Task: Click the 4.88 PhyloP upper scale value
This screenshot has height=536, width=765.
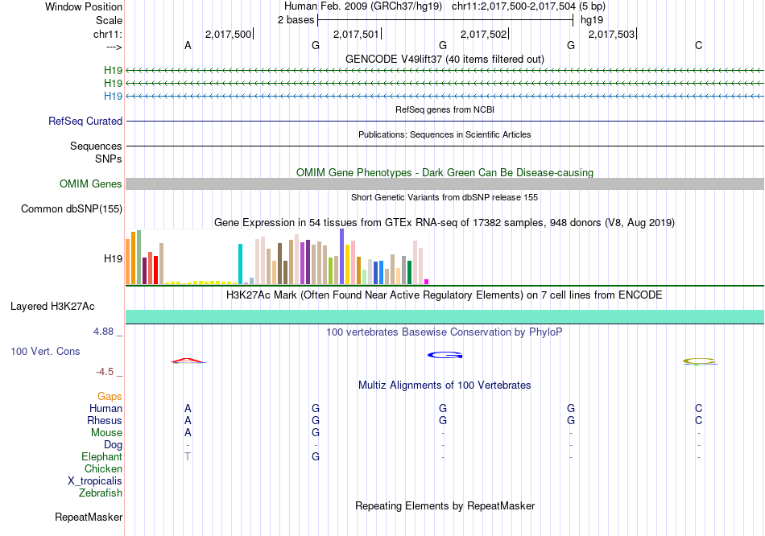Action: (x=103, y=332)
